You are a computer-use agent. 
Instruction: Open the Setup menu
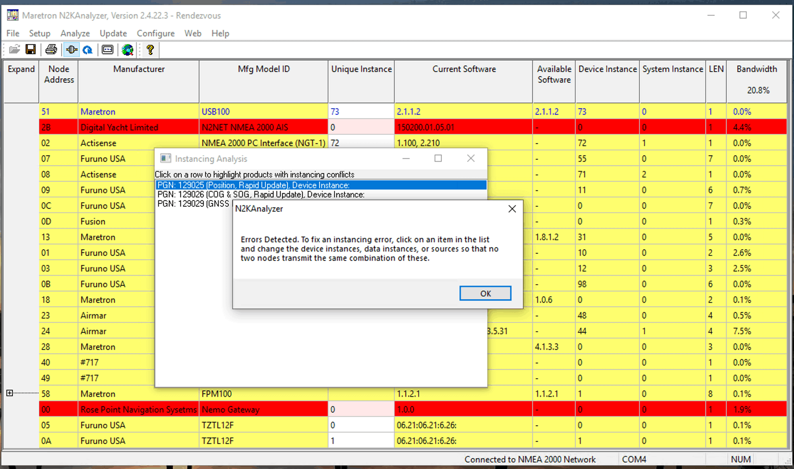pos(39,33)
